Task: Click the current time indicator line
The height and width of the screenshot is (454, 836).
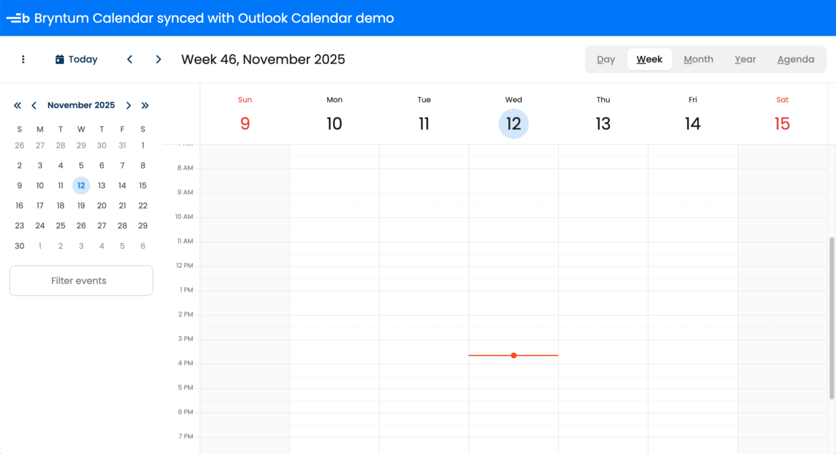Action: (514, 355)
